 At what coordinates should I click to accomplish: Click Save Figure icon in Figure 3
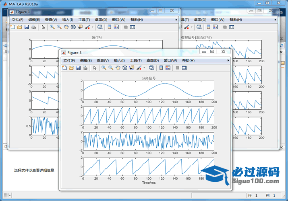78,68
